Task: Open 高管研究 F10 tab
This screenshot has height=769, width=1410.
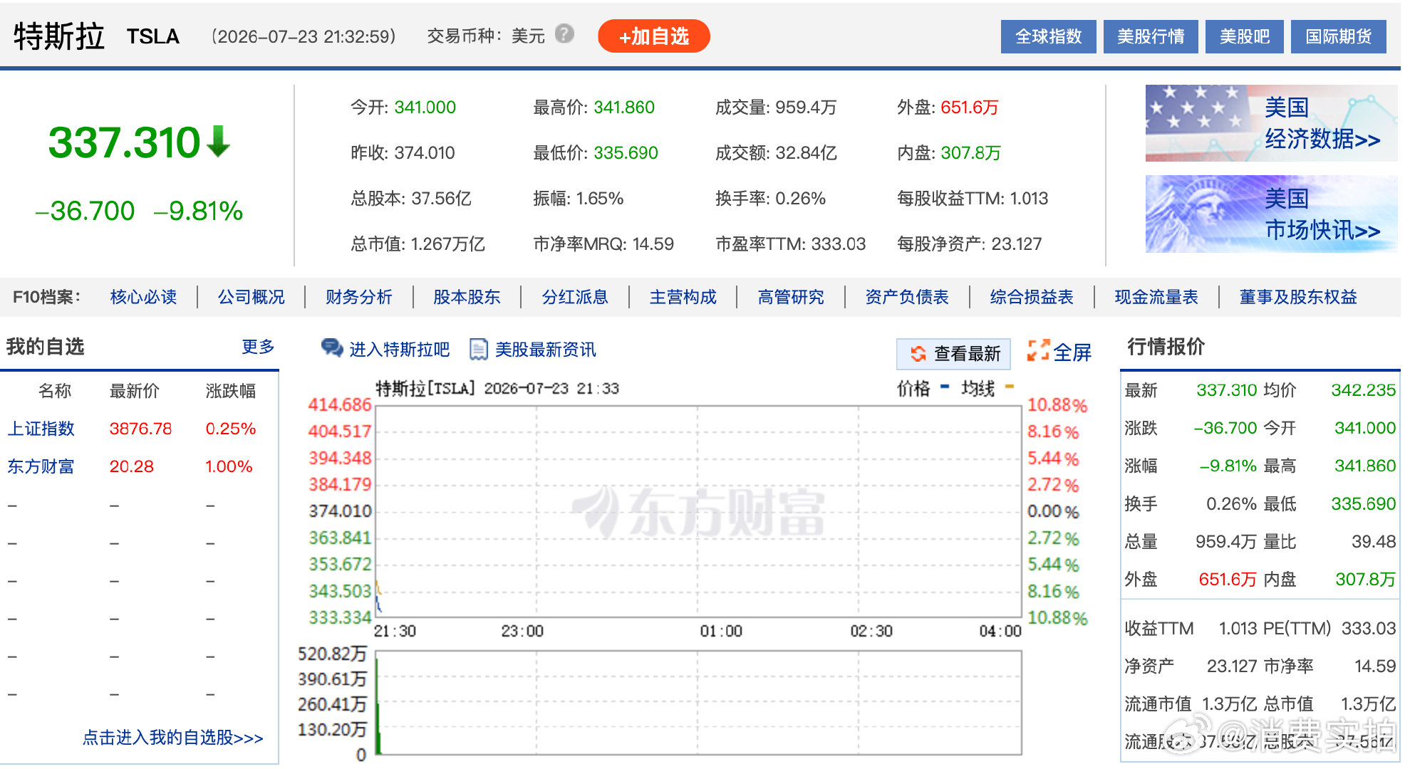Action: click(790, 297)
